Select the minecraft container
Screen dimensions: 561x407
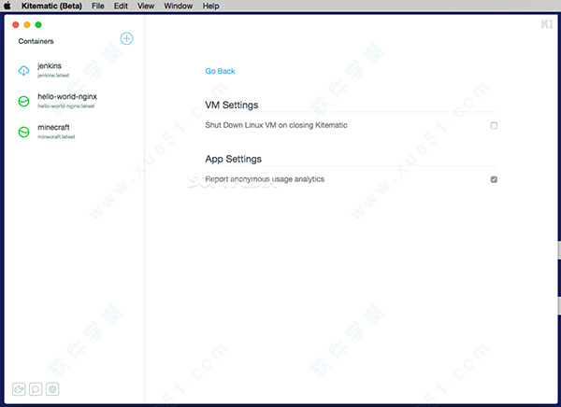[73, 132]
